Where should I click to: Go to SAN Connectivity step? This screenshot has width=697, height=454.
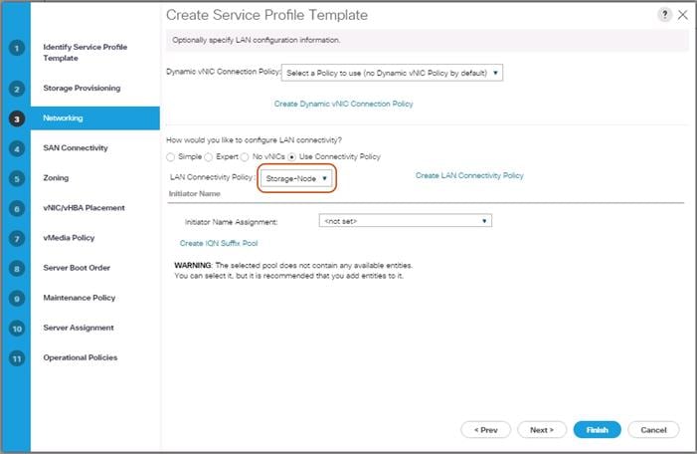(x=76, y=148)
